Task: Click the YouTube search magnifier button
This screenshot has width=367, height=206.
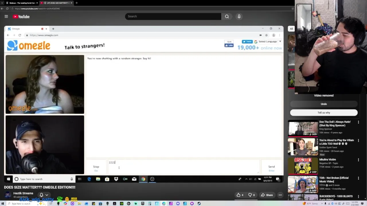Action: tap(227, 16)
